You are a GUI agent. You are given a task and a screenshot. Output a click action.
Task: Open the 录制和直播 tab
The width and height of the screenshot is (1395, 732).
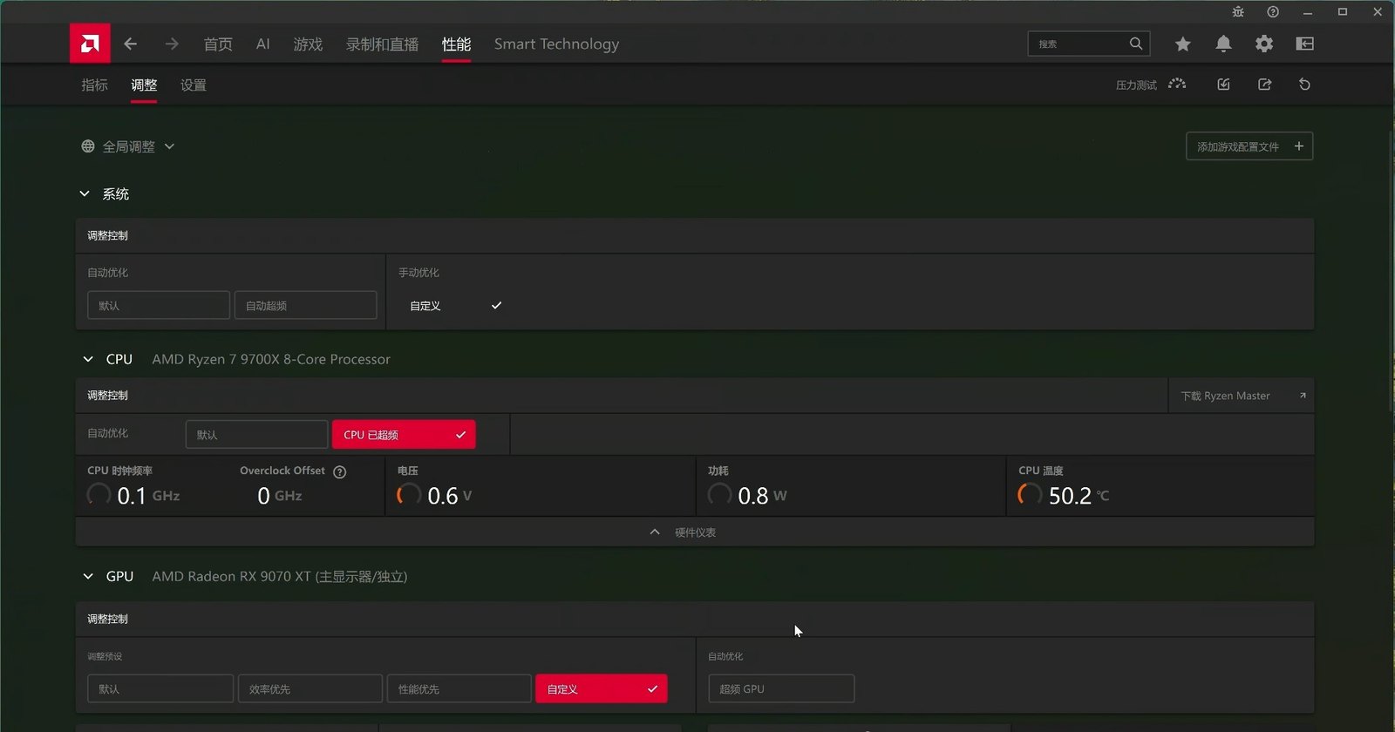[382, 44]
